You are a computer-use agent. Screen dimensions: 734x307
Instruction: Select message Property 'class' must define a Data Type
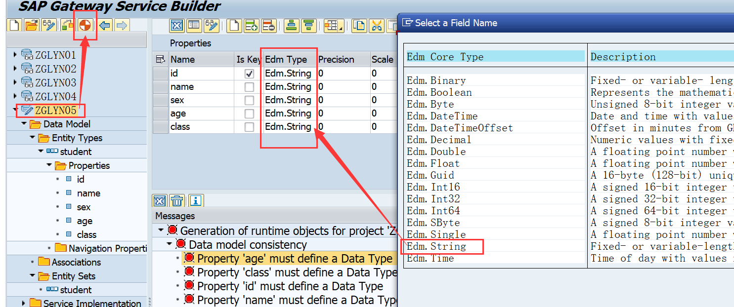[x=297, y=272]
